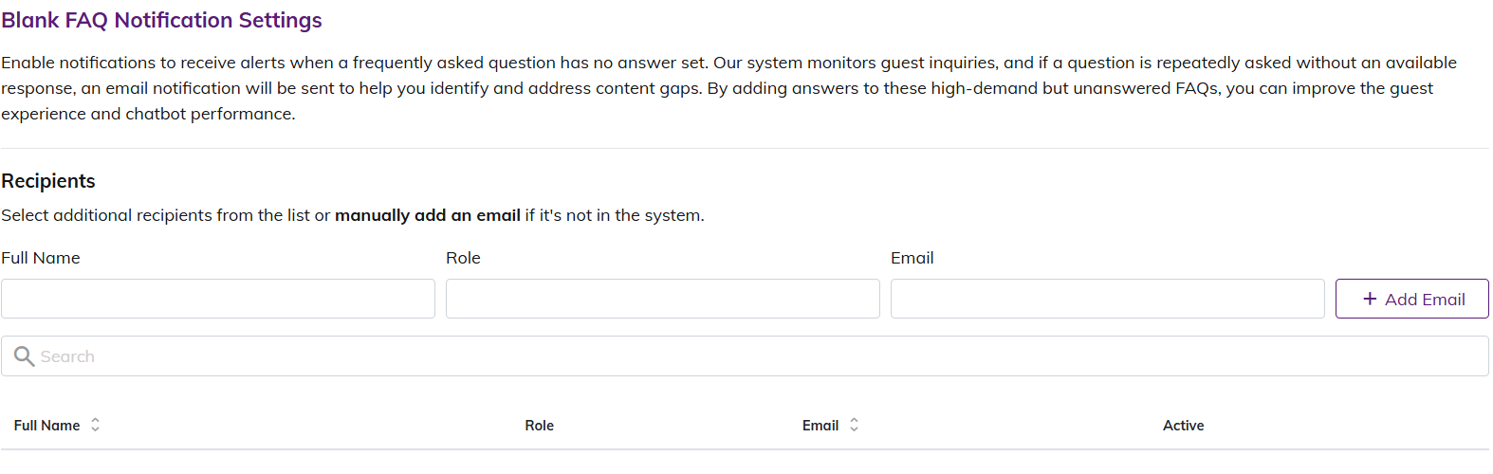Click the Email column header text
This screenshot has width=1493, height=474.
tap(820, 426)
